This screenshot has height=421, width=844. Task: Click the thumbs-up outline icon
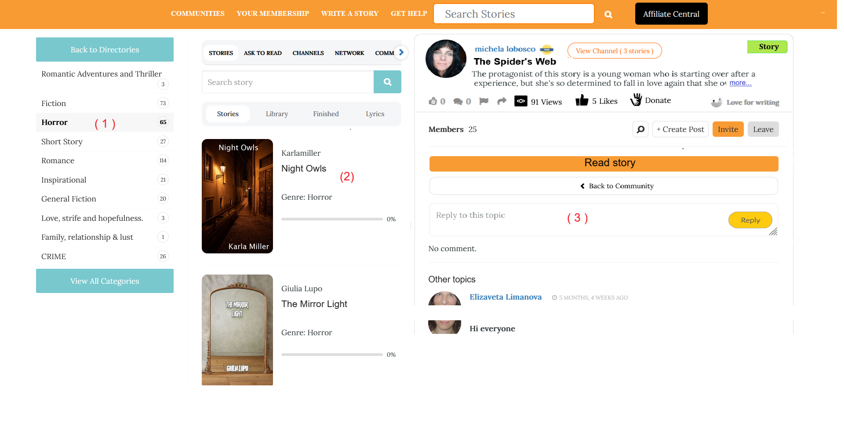(x=433, y=101)
